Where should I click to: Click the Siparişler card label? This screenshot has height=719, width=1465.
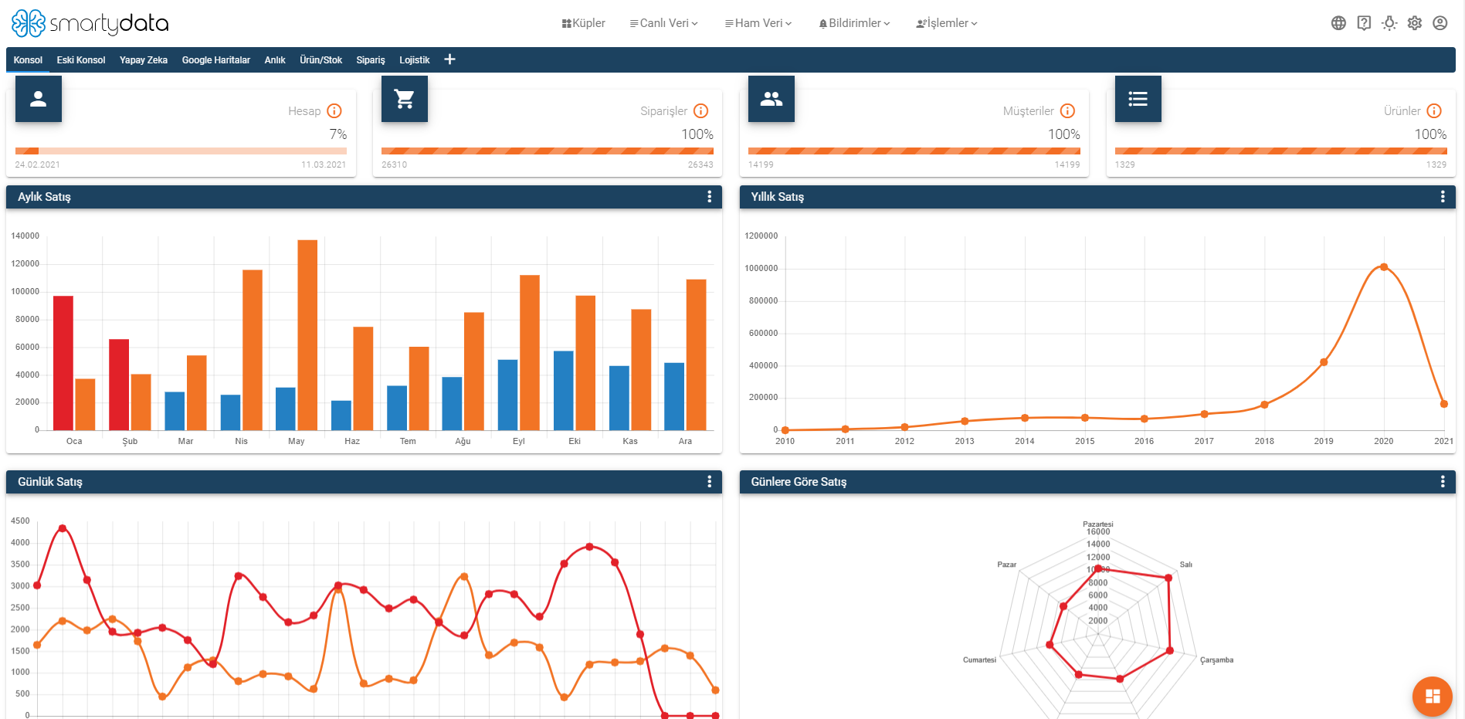(x=663, y=111)
